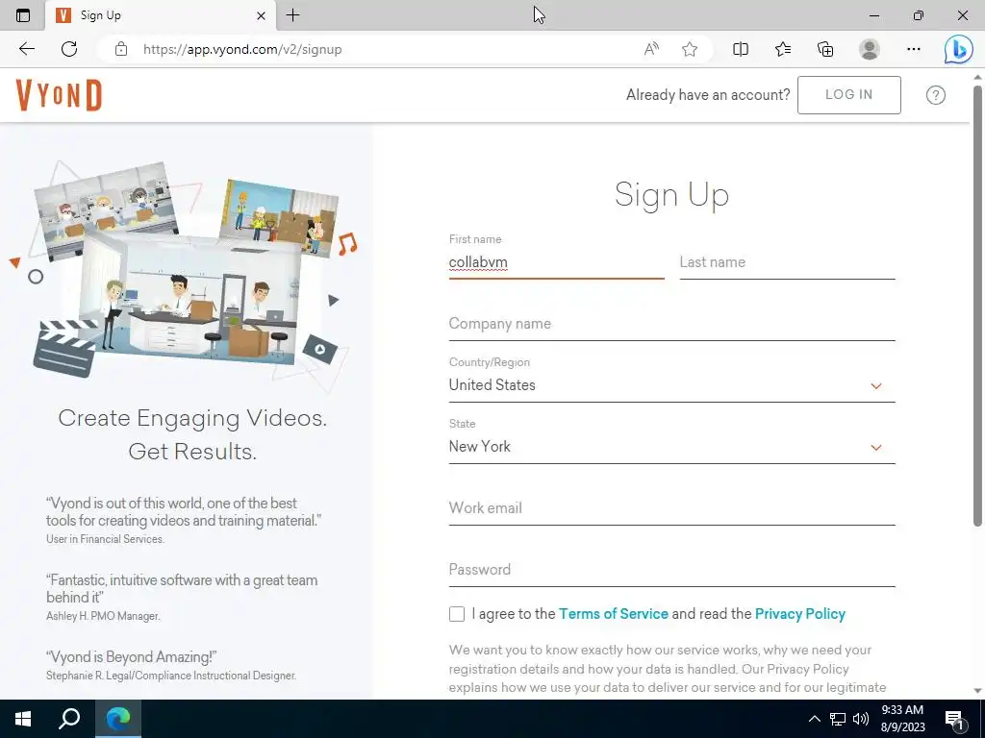Expand the State dropdown
The width and height of the screenshot is (985, 738).
point(671,446)
